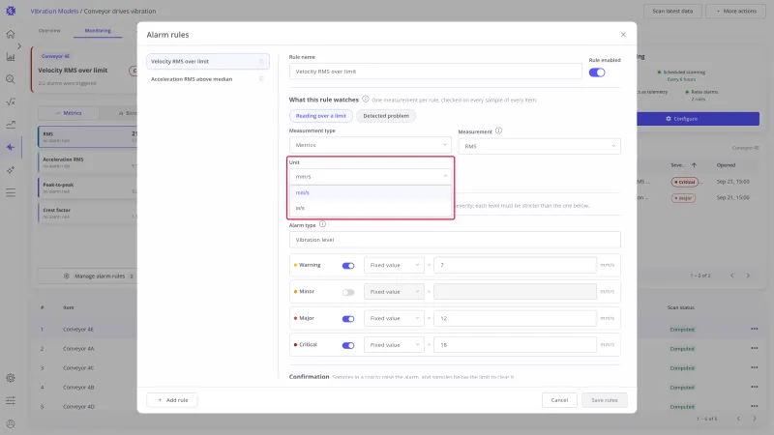Open the Vibration Models breadcrumb link
This screenshot has width=774, height=435.
click(x=54, y=11)
